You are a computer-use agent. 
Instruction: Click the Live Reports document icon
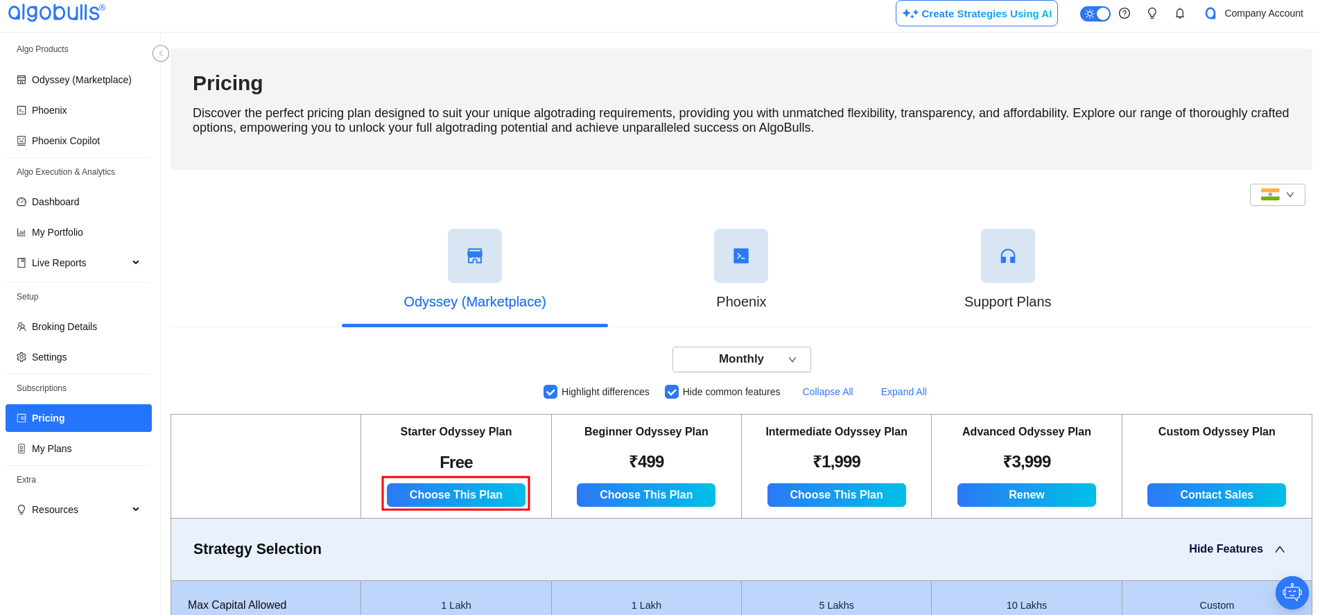(21, 263)
